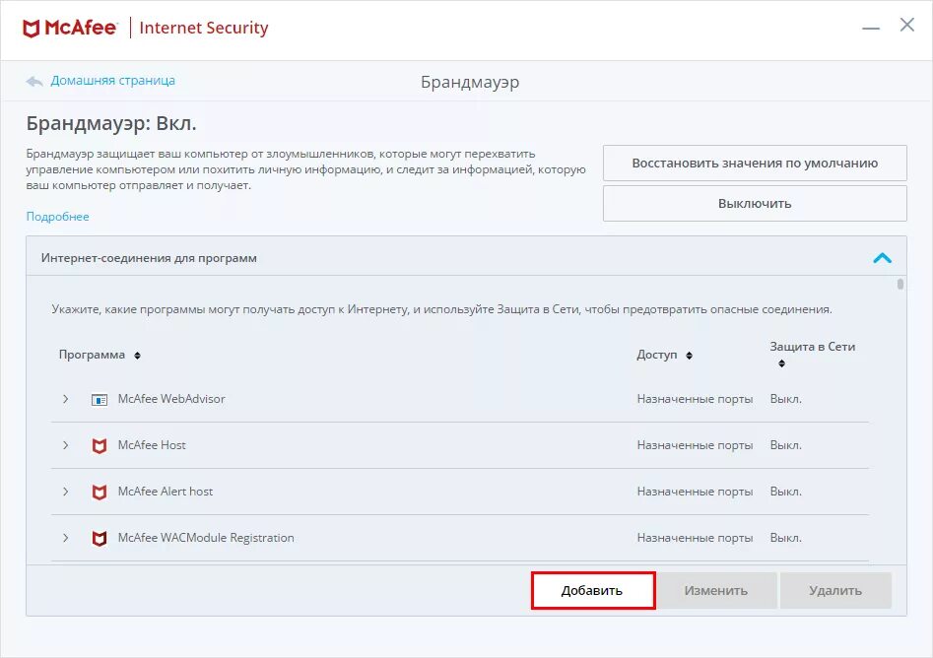Expand the McAfee WACModule Registration row chevron

point(65,538)
